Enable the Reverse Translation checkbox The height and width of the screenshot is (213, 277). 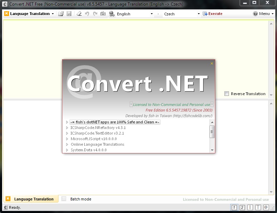pos(227,94)
